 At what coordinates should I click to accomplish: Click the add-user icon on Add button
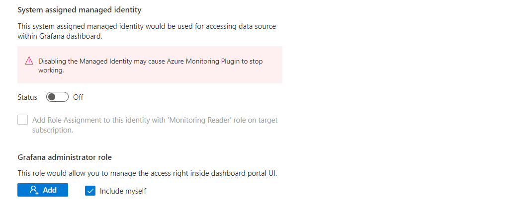click(34, 190)
